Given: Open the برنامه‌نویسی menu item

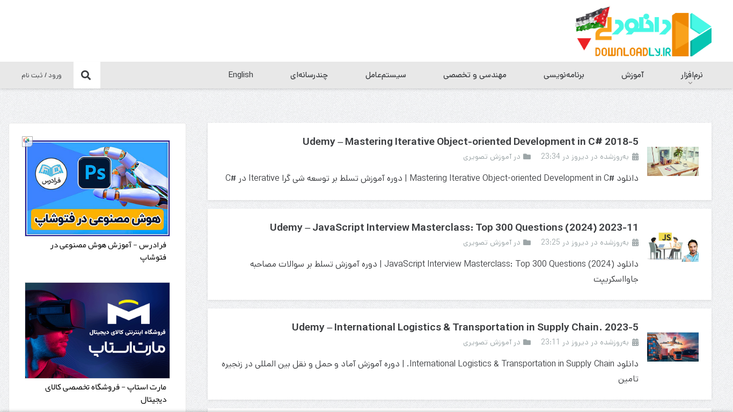Looking at the screenshot, I should coord(564,75).
